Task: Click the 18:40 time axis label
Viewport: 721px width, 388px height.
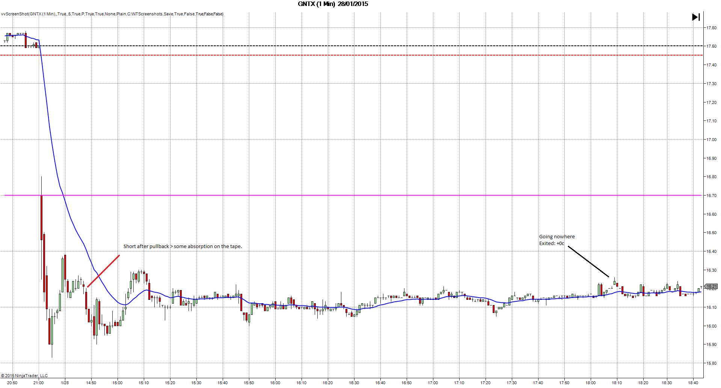Action: click(693, 383)
